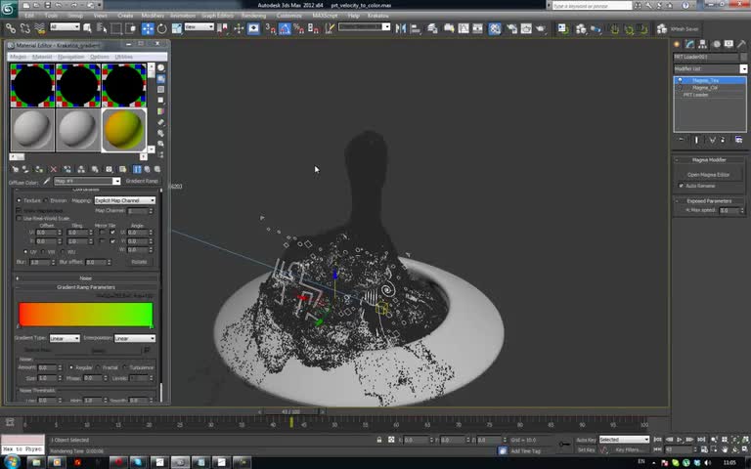Open the Hierarchy command panel tab
Viewport: 751px width, 469px height.
704,45
